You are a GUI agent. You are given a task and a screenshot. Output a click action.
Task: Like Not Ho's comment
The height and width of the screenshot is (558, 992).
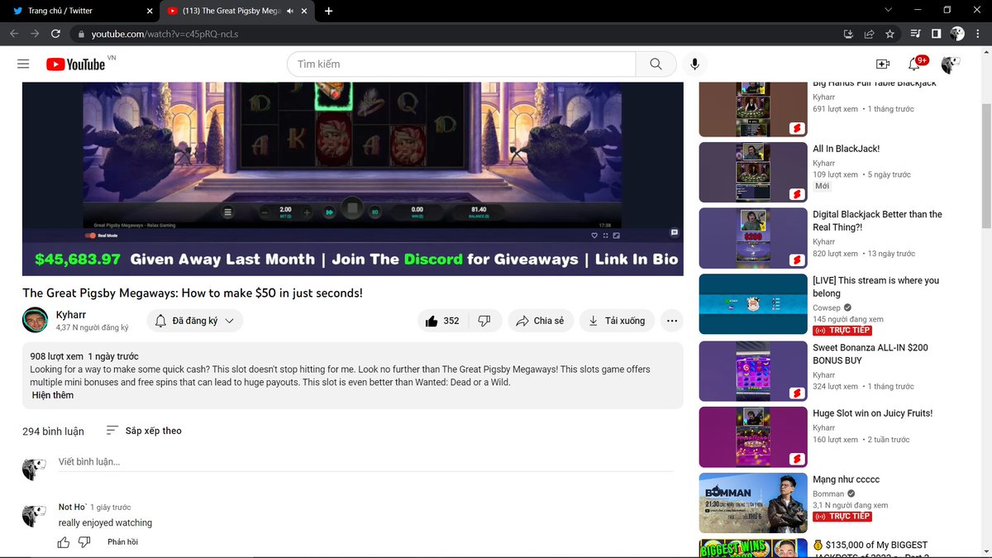click(64, 542)
